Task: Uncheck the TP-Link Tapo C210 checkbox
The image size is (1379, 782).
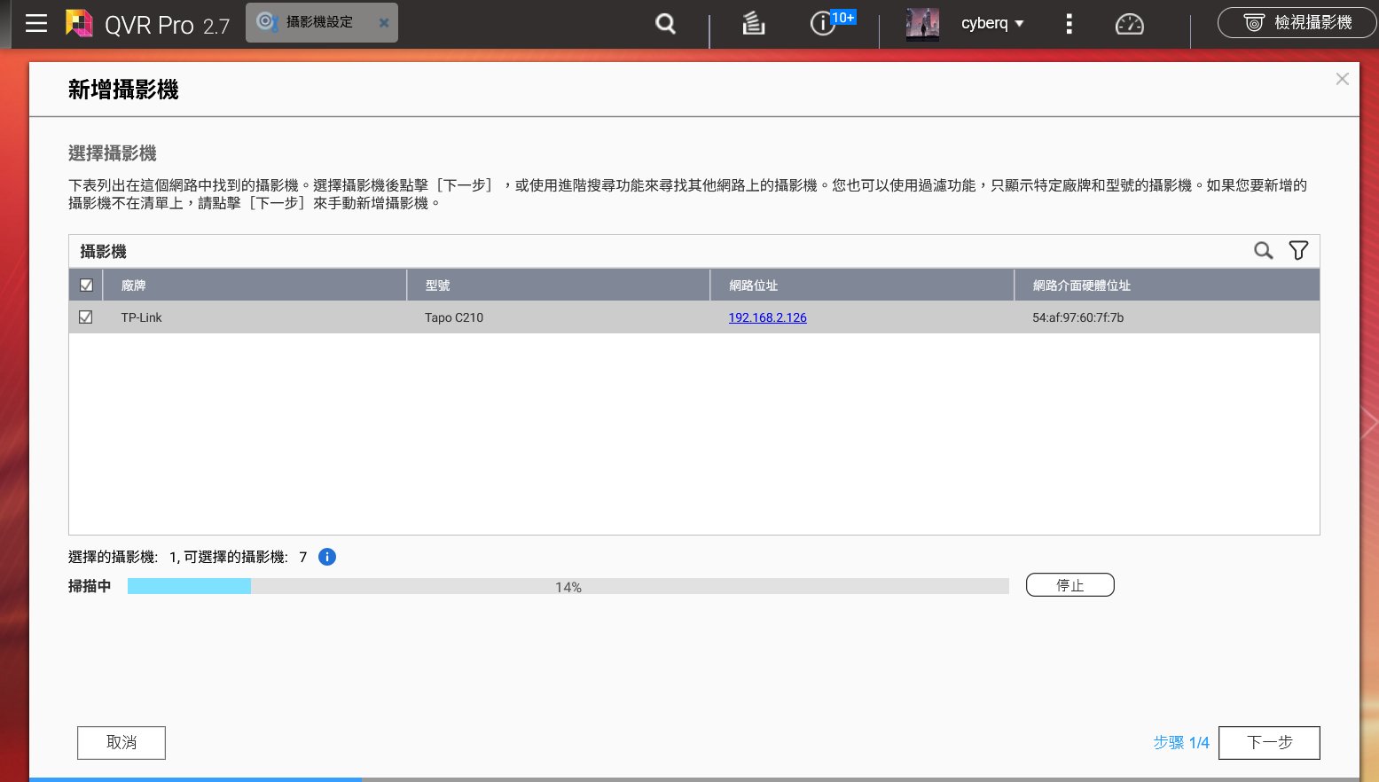Action: 86,317
